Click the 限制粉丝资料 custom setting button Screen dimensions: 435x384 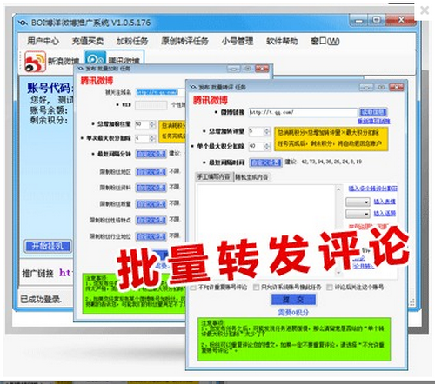click(x=151, y=188)
